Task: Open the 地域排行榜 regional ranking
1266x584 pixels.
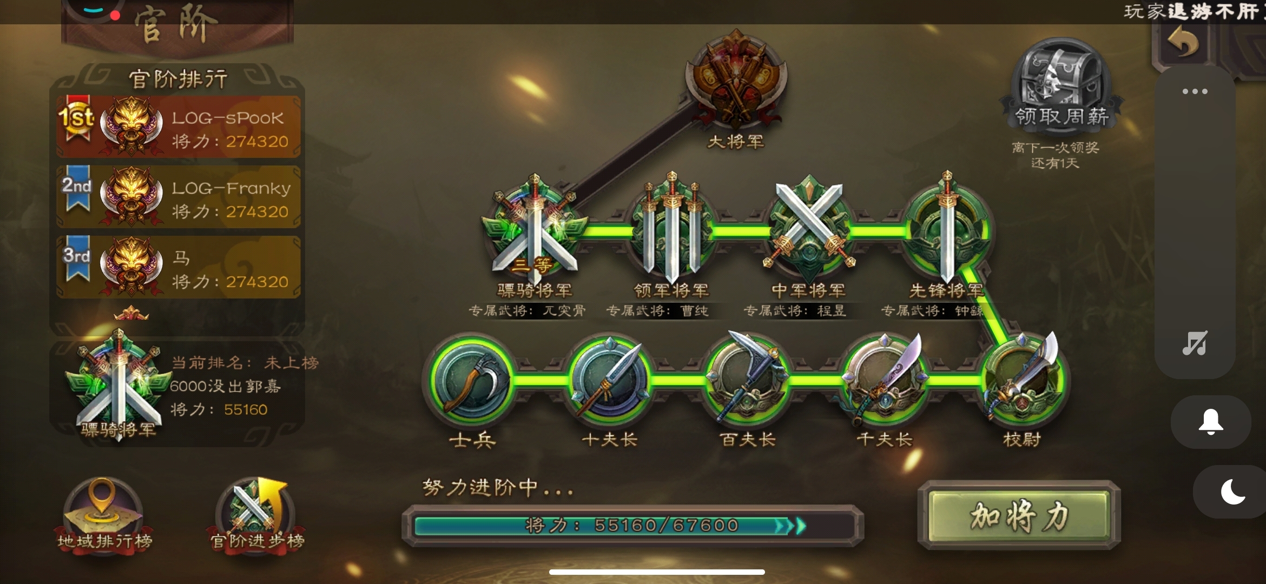Action: tap(104, 514)
